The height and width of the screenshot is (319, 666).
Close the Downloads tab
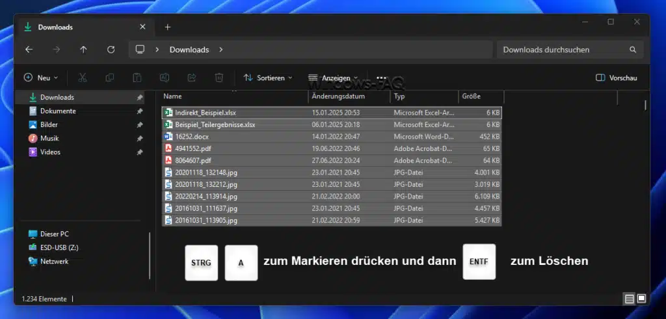click(x=142, y=27)
